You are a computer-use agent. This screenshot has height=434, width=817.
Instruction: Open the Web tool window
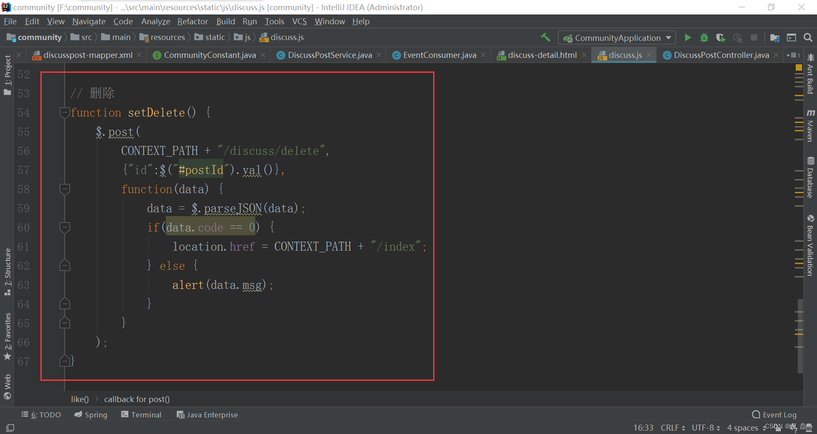tap(7, 387)
